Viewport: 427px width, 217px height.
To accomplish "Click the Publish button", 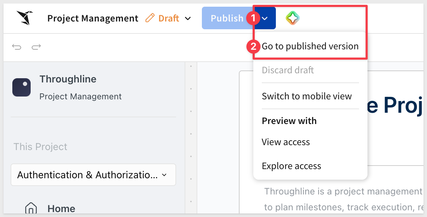I will click(227, 18).
